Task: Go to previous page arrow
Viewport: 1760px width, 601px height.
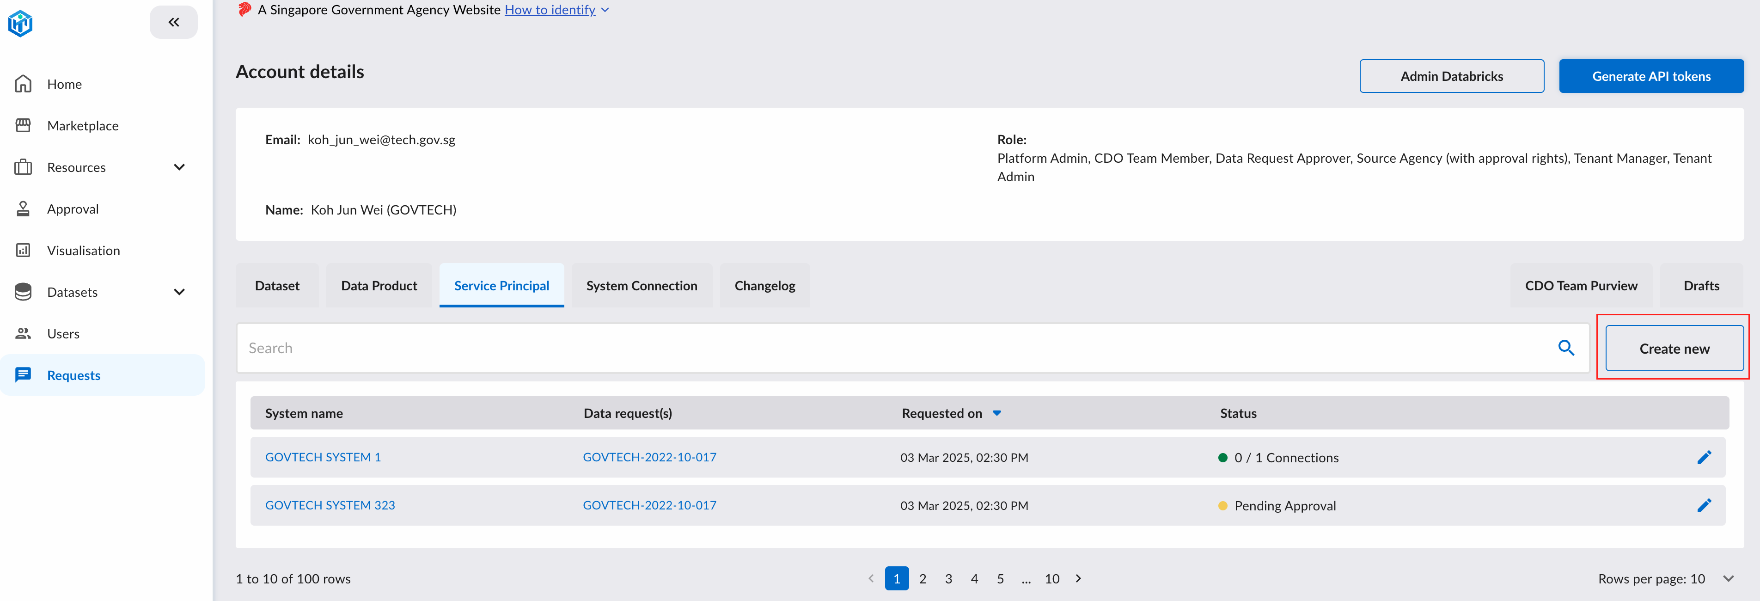Action: coord(871,578)
